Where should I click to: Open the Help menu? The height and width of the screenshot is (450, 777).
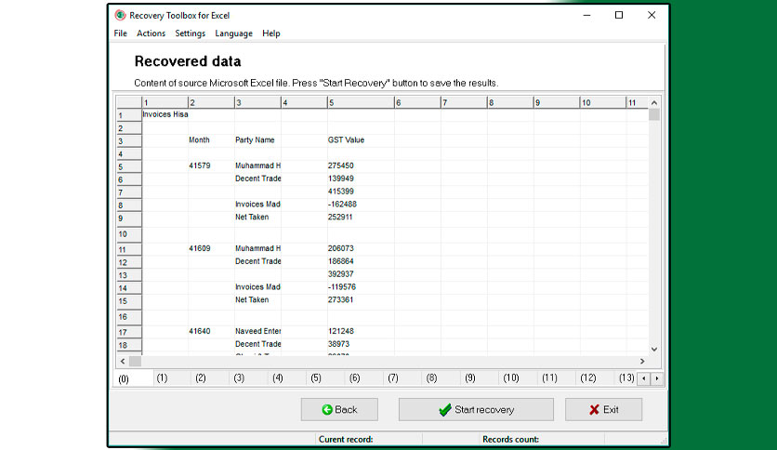[x=271, y=33]
